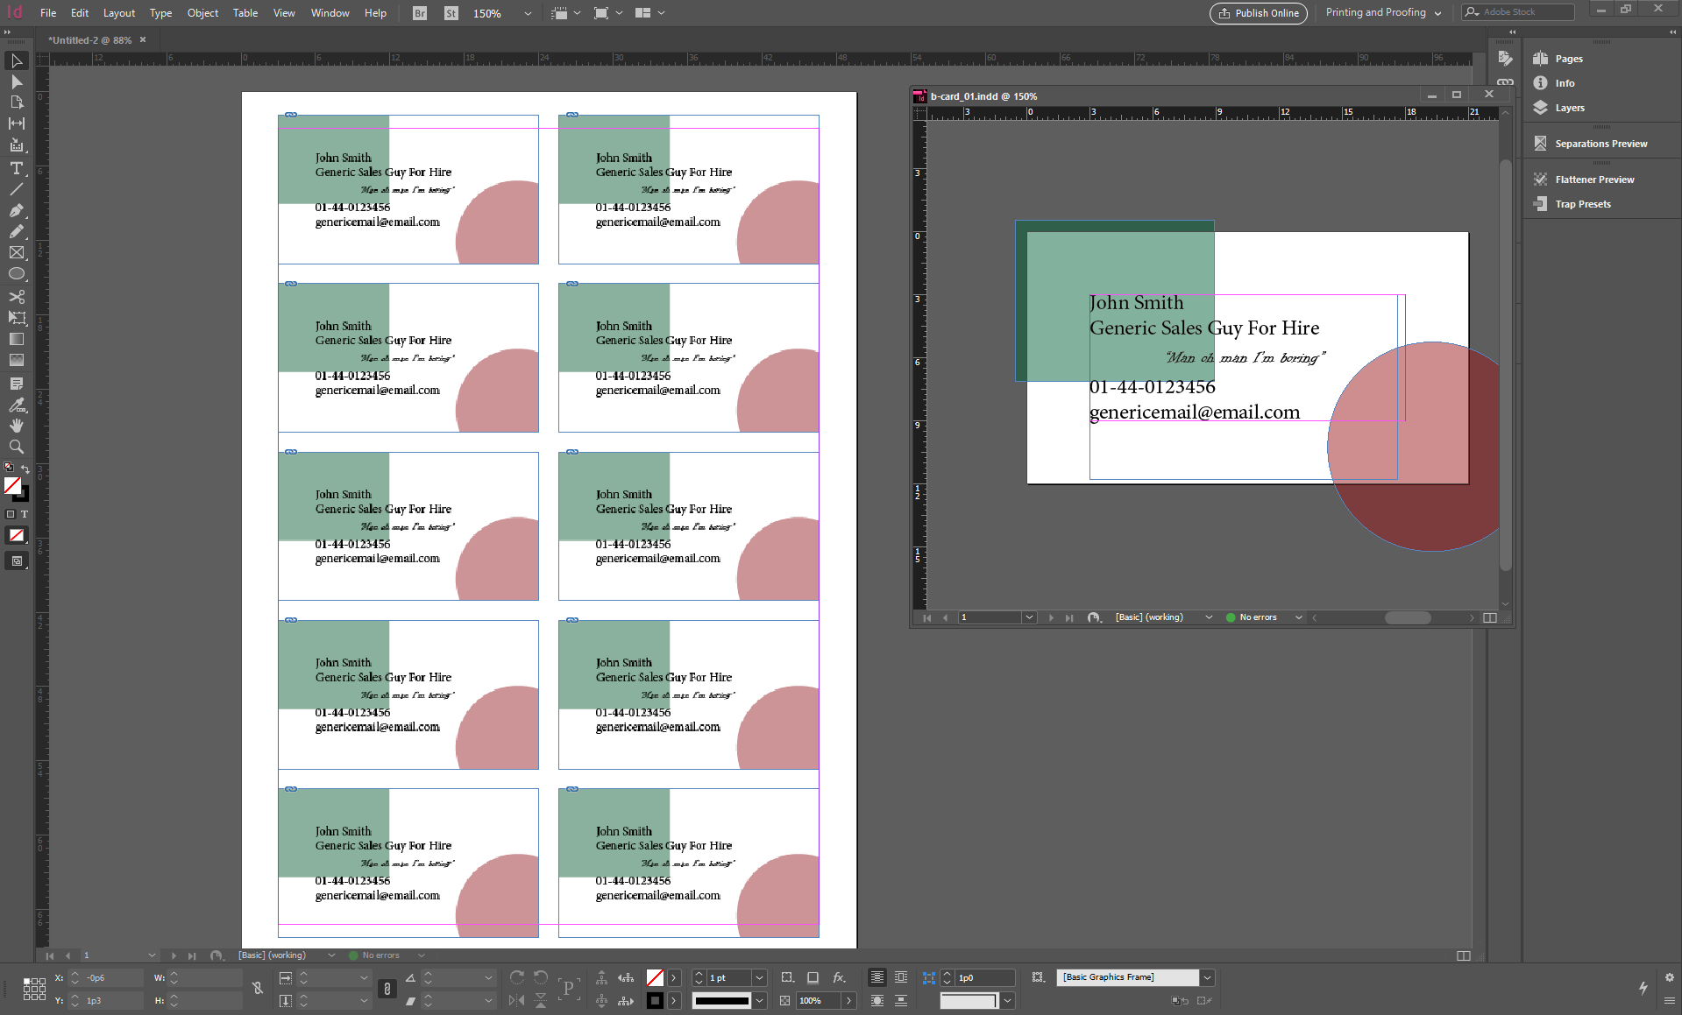
Task: Open the 1 pt stroke weight dropdown
Action: [x=759, y=976]
